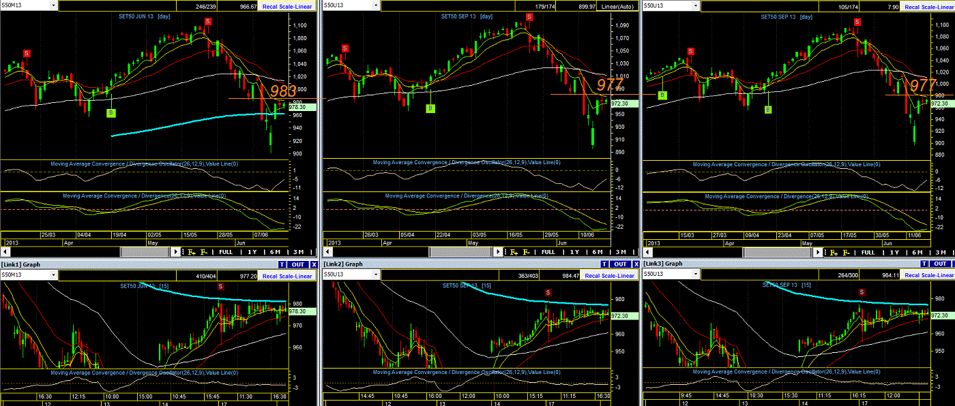This screenshot has width=955, height=406.
Task: Click value 899.97 above middle day chart
Action: pos(588,6)
